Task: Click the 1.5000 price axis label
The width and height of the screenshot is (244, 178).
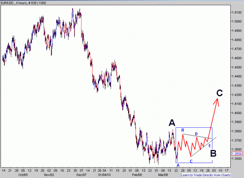Action: tap(237, 21)
